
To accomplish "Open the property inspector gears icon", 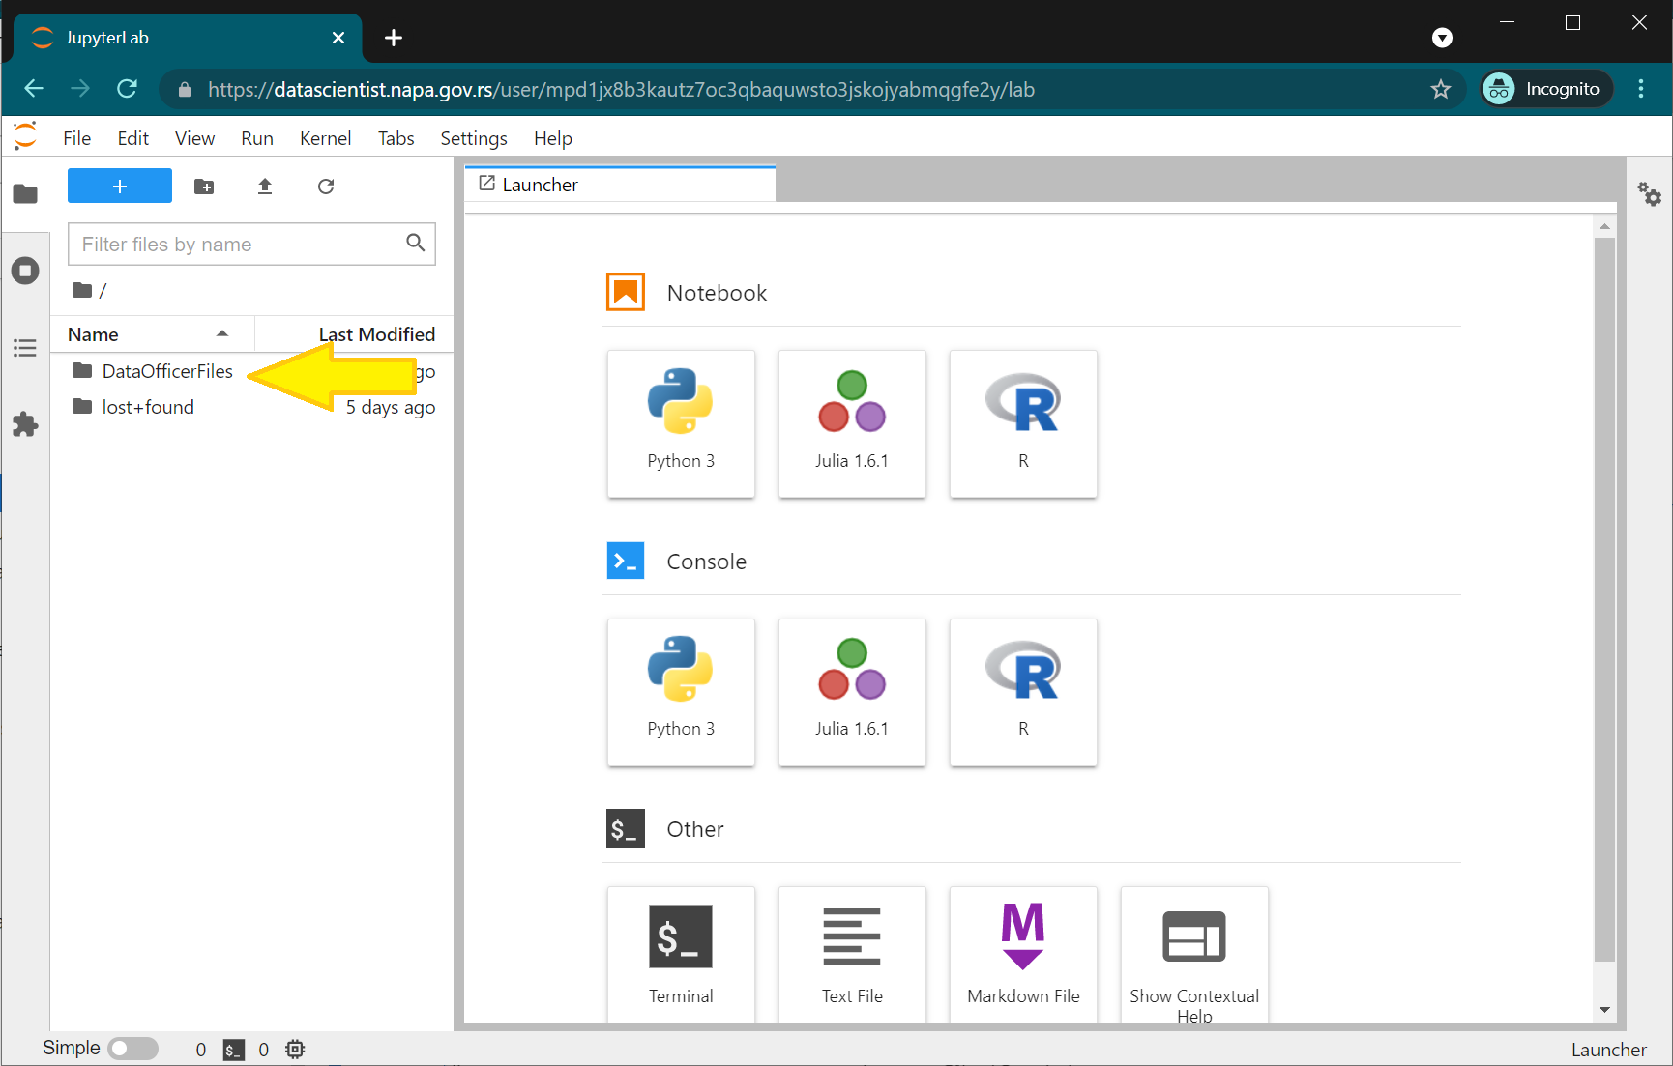I will coord(1649,194).
